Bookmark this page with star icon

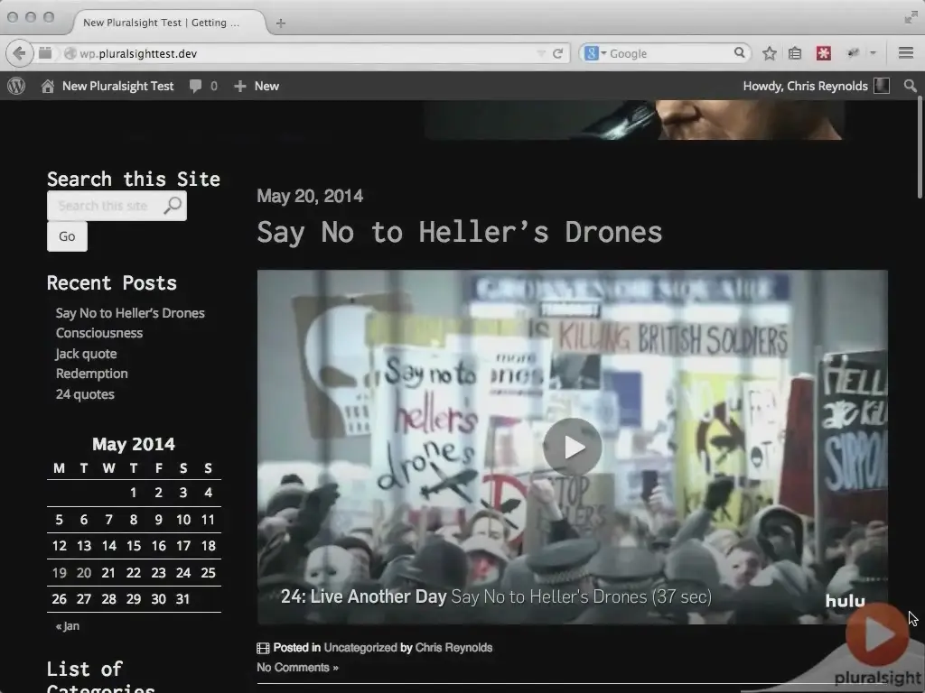(770, 53)
